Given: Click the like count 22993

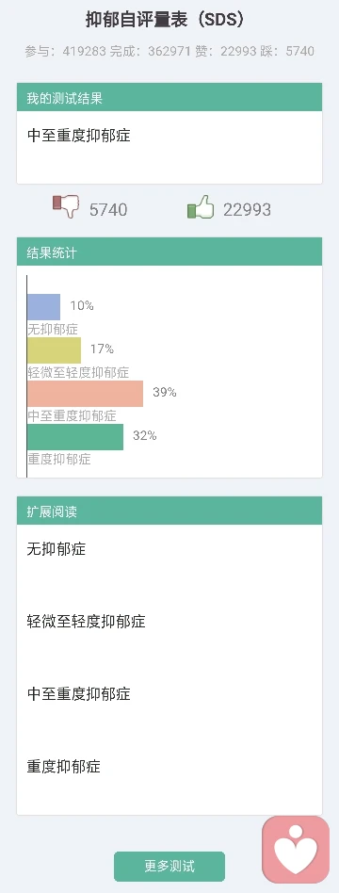Looking at the screenshot, I should [x=247, y=210].
